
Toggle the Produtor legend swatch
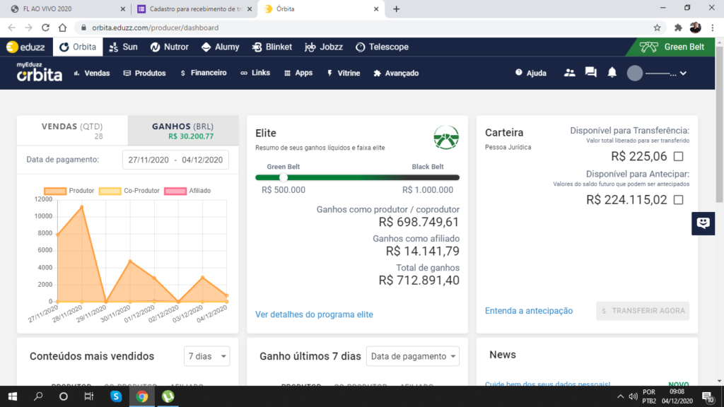(x=55, y=191)
